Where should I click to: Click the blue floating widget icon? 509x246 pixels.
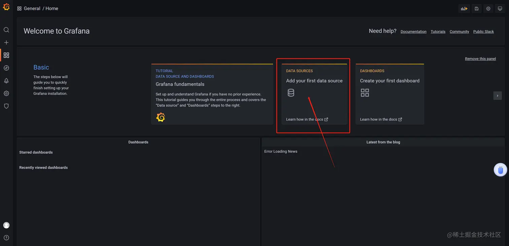(500, 170)
